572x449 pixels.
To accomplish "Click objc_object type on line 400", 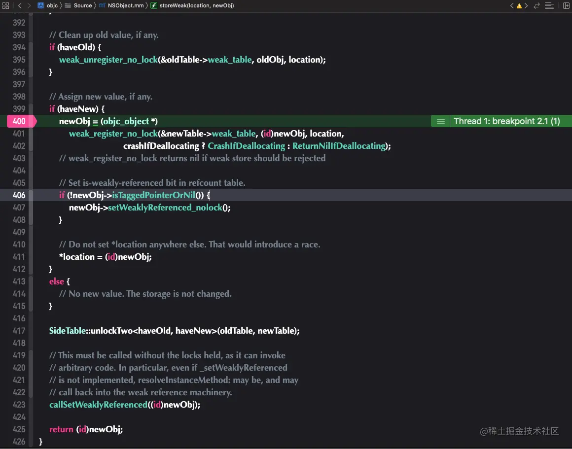I will (126, 121).
